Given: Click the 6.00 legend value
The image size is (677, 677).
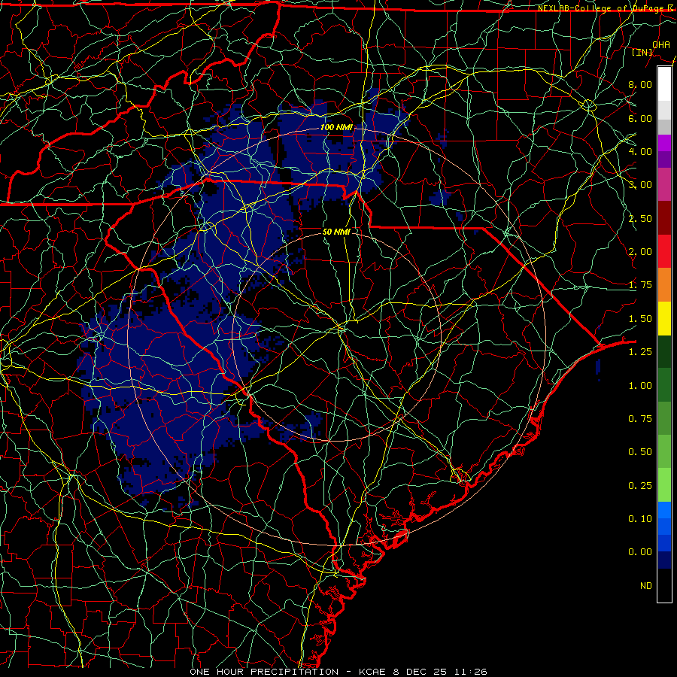Looking at the screenshot, I should coord(640,118).
